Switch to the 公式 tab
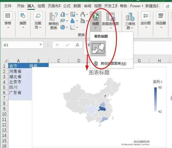This screenshot has height=148, width=172. [67, 6]
